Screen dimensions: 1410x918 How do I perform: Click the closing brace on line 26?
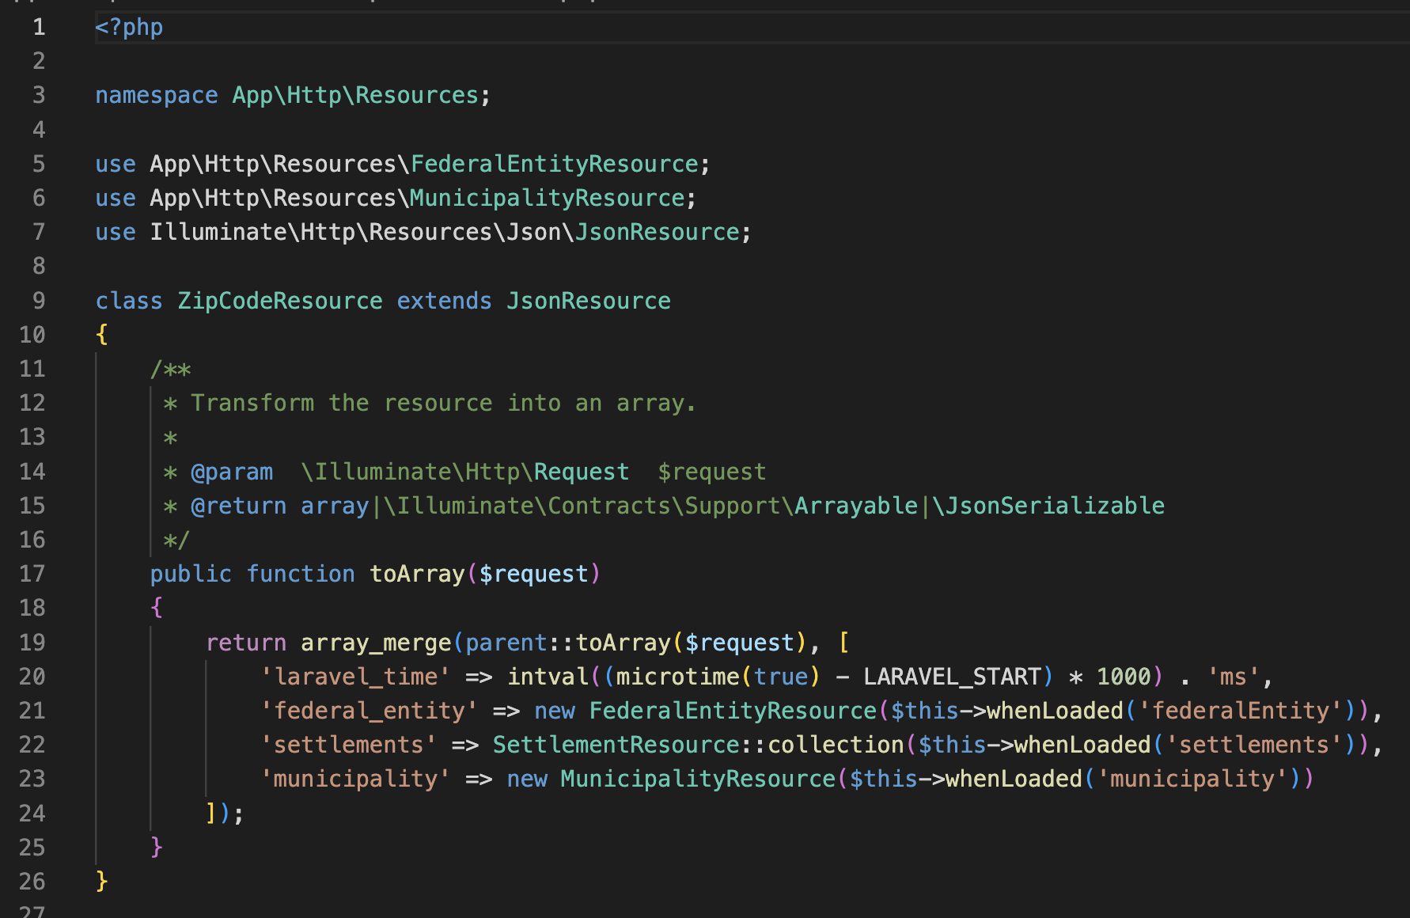click(101, 882)
